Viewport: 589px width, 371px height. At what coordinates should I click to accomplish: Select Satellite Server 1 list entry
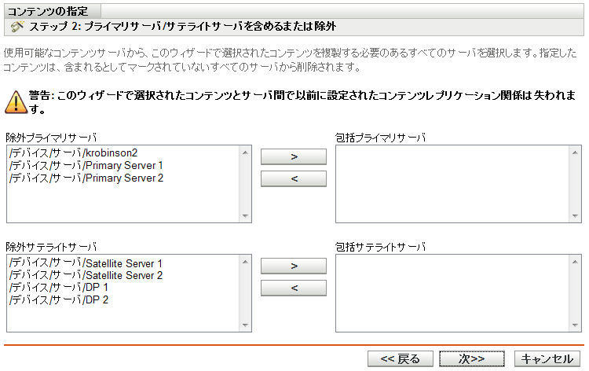coord(86,263)
